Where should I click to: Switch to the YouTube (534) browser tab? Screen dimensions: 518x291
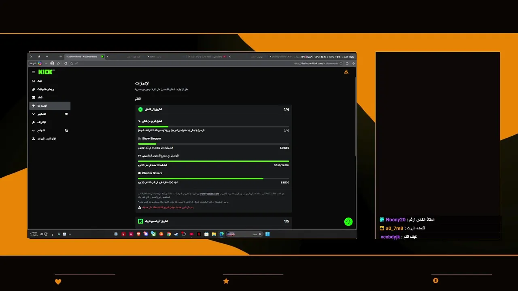click(x=206, y=57)
